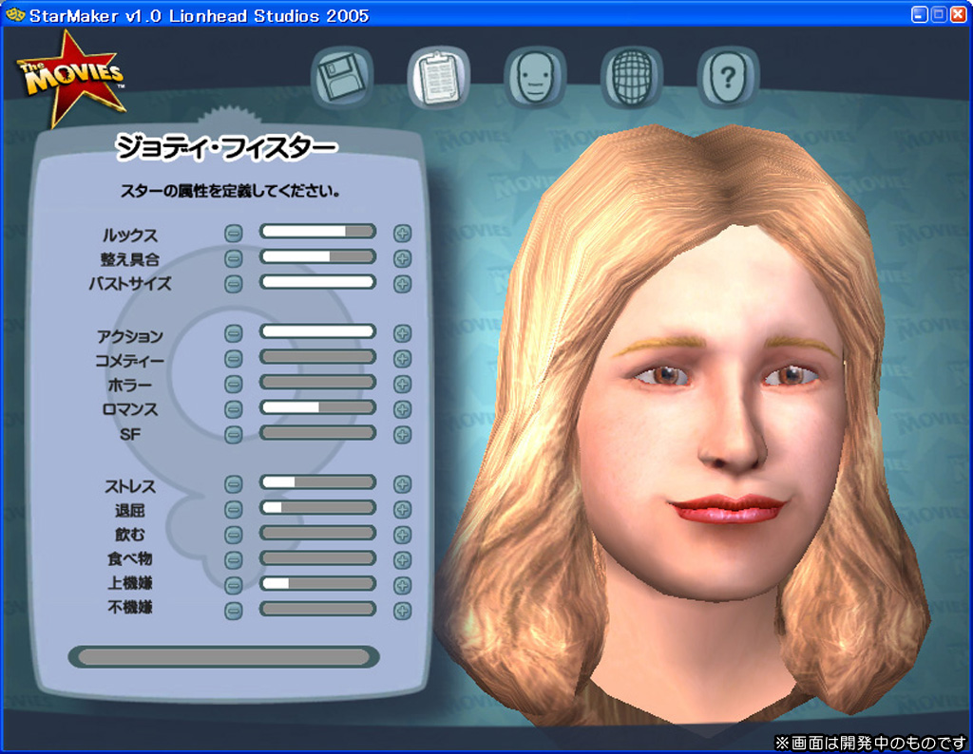
Task: Click the 上機嫌 slider bar
Action: pyautogui.click(x=317, y=583)
